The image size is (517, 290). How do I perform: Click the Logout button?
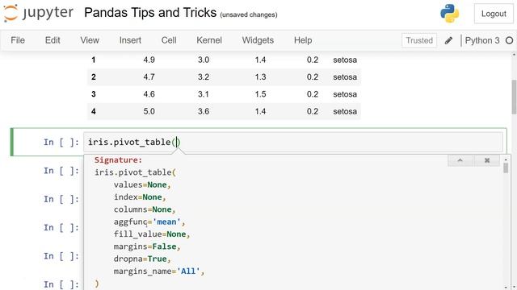point(494,14)
